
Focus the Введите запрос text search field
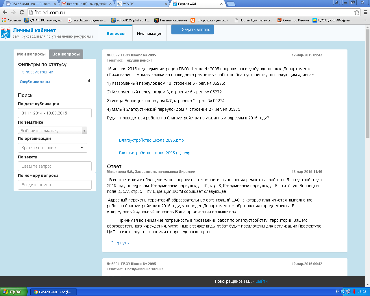tap(55, 166)
